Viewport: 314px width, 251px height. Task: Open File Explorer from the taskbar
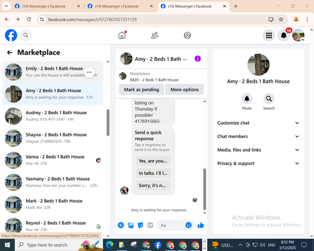[122, 245]
